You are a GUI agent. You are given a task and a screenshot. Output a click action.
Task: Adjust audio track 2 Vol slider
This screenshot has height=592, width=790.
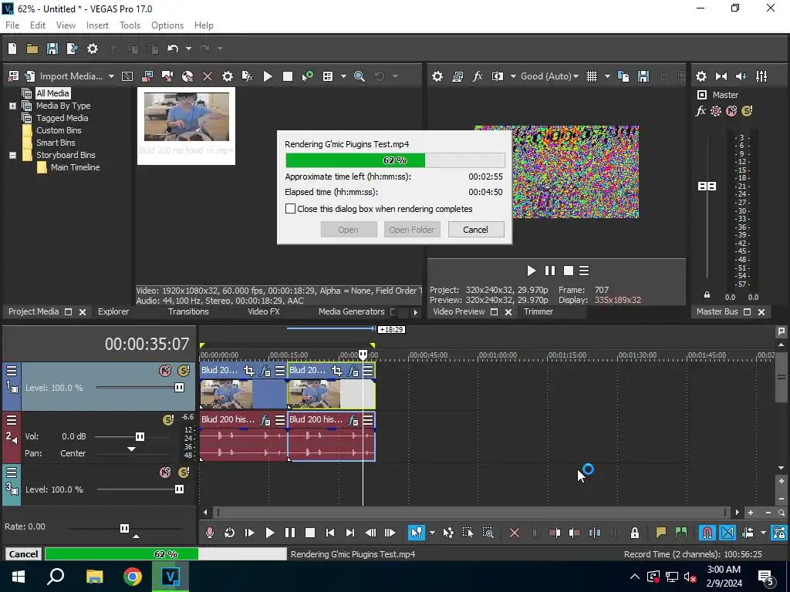140,436
